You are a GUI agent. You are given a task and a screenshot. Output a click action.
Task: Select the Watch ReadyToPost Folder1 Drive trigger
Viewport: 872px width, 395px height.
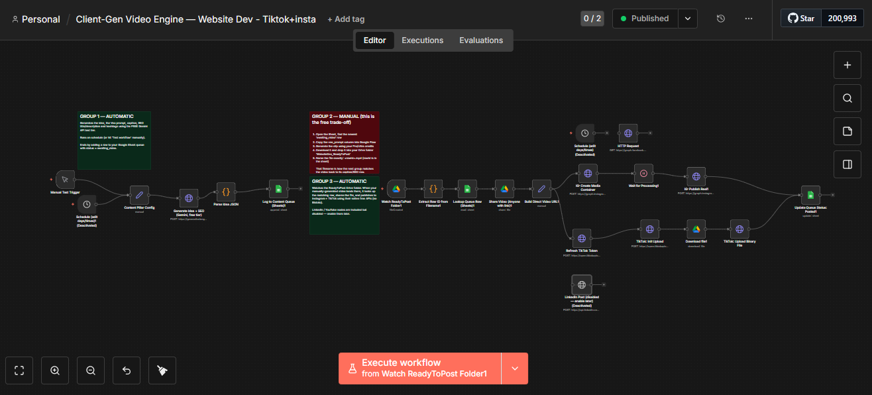pyautogui.click(x=396, y=189)
